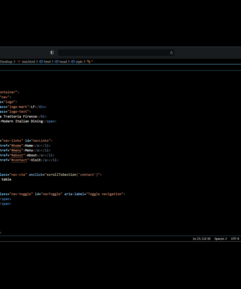Change indentation via Spaces: 2

(x=221, y=239)
